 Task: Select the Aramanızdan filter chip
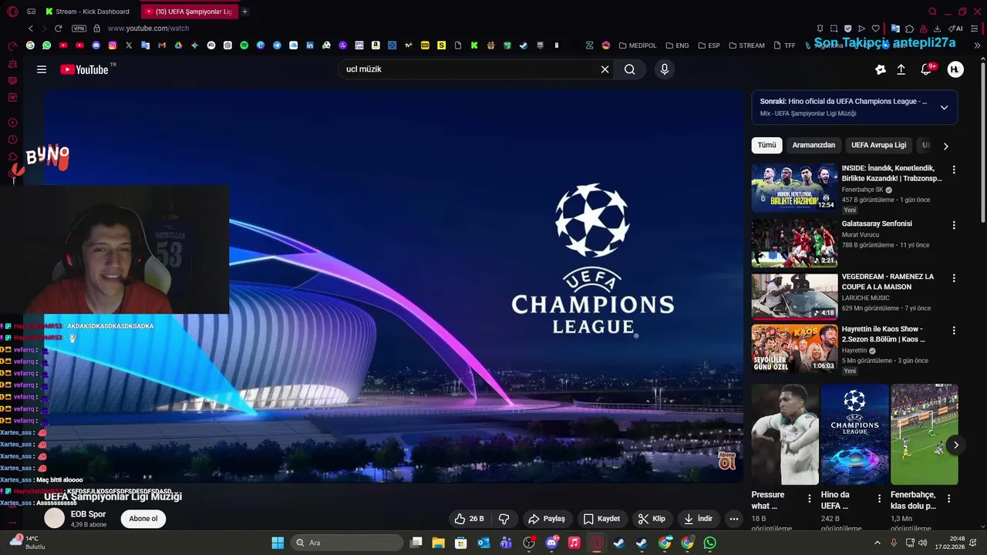click(814, 145)
